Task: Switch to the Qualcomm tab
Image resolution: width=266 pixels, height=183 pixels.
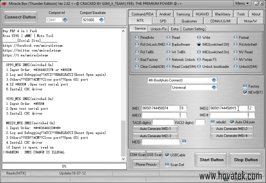Action: (189, 21)
